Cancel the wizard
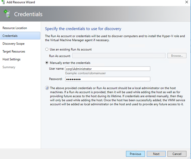The height and width of the screenshot is (159, 191). tap(177, 154)
